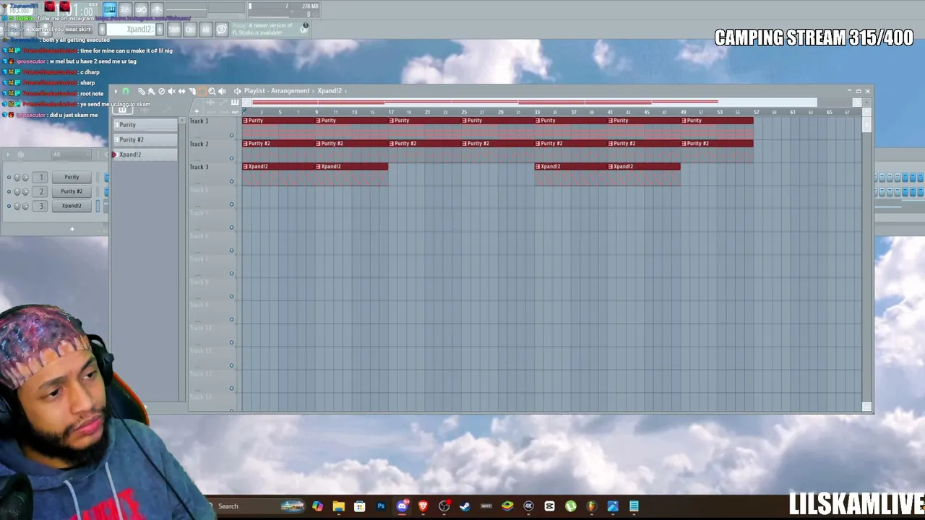Open CapCut from the taskbar
925x520 pixels.
coord(550,506)
